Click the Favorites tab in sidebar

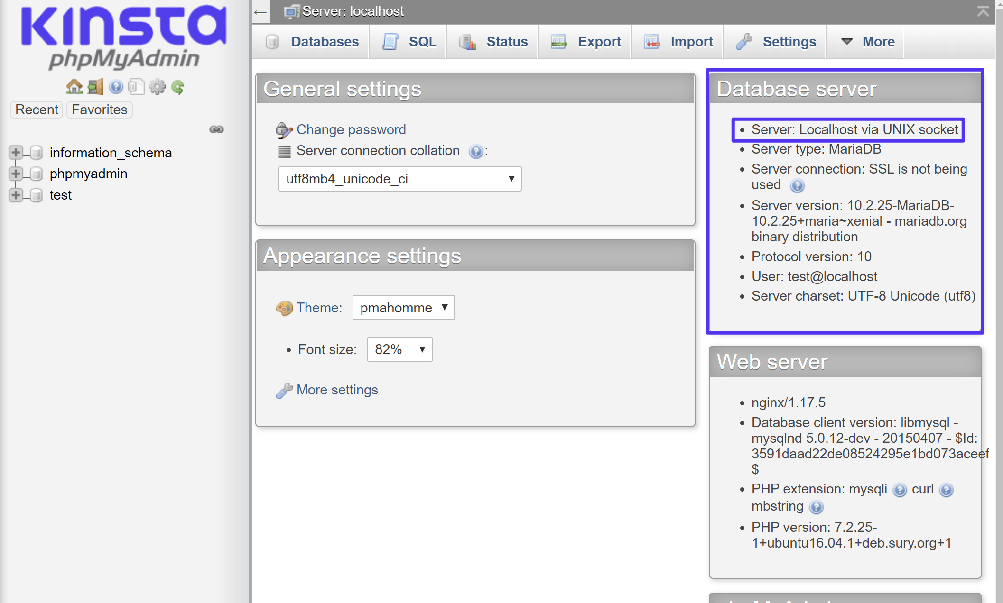100,110
